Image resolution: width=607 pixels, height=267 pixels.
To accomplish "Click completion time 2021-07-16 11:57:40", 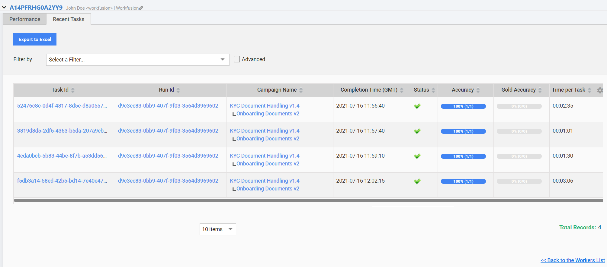I will tap(361, 131).
